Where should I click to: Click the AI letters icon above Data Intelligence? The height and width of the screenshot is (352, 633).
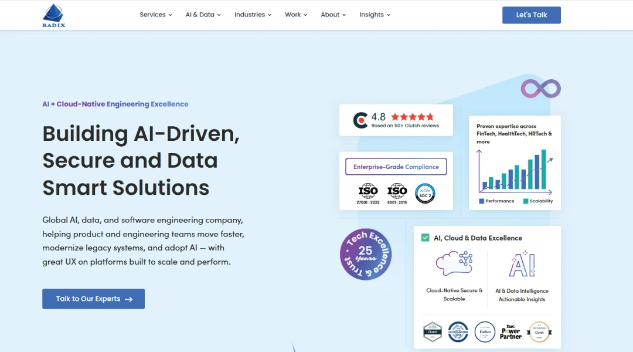point(522,265)
